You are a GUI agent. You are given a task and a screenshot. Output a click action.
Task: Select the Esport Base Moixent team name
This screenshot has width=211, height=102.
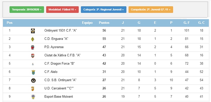[x=59, y=96]
